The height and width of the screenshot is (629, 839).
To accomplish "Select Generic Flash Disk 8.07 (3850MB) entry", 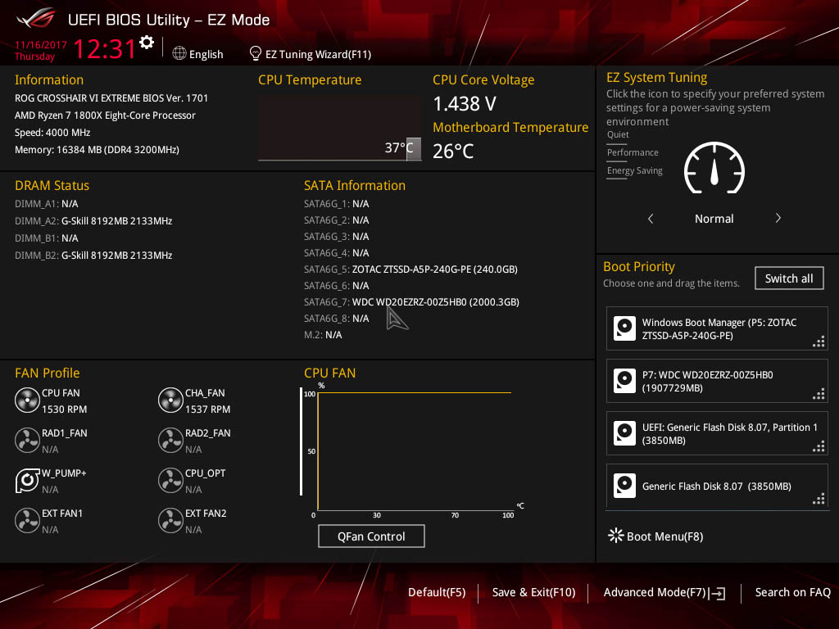I will (x=717, y=486).
